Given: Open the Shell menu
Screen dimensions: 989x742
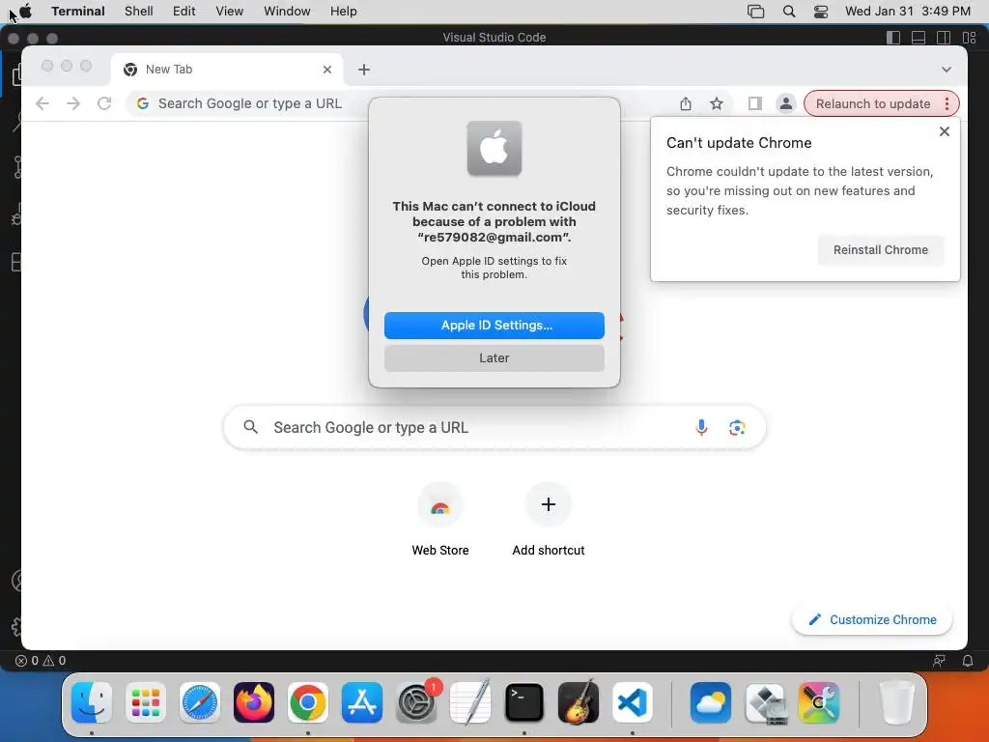Looking at the screenshot, I should coord(139,12).
